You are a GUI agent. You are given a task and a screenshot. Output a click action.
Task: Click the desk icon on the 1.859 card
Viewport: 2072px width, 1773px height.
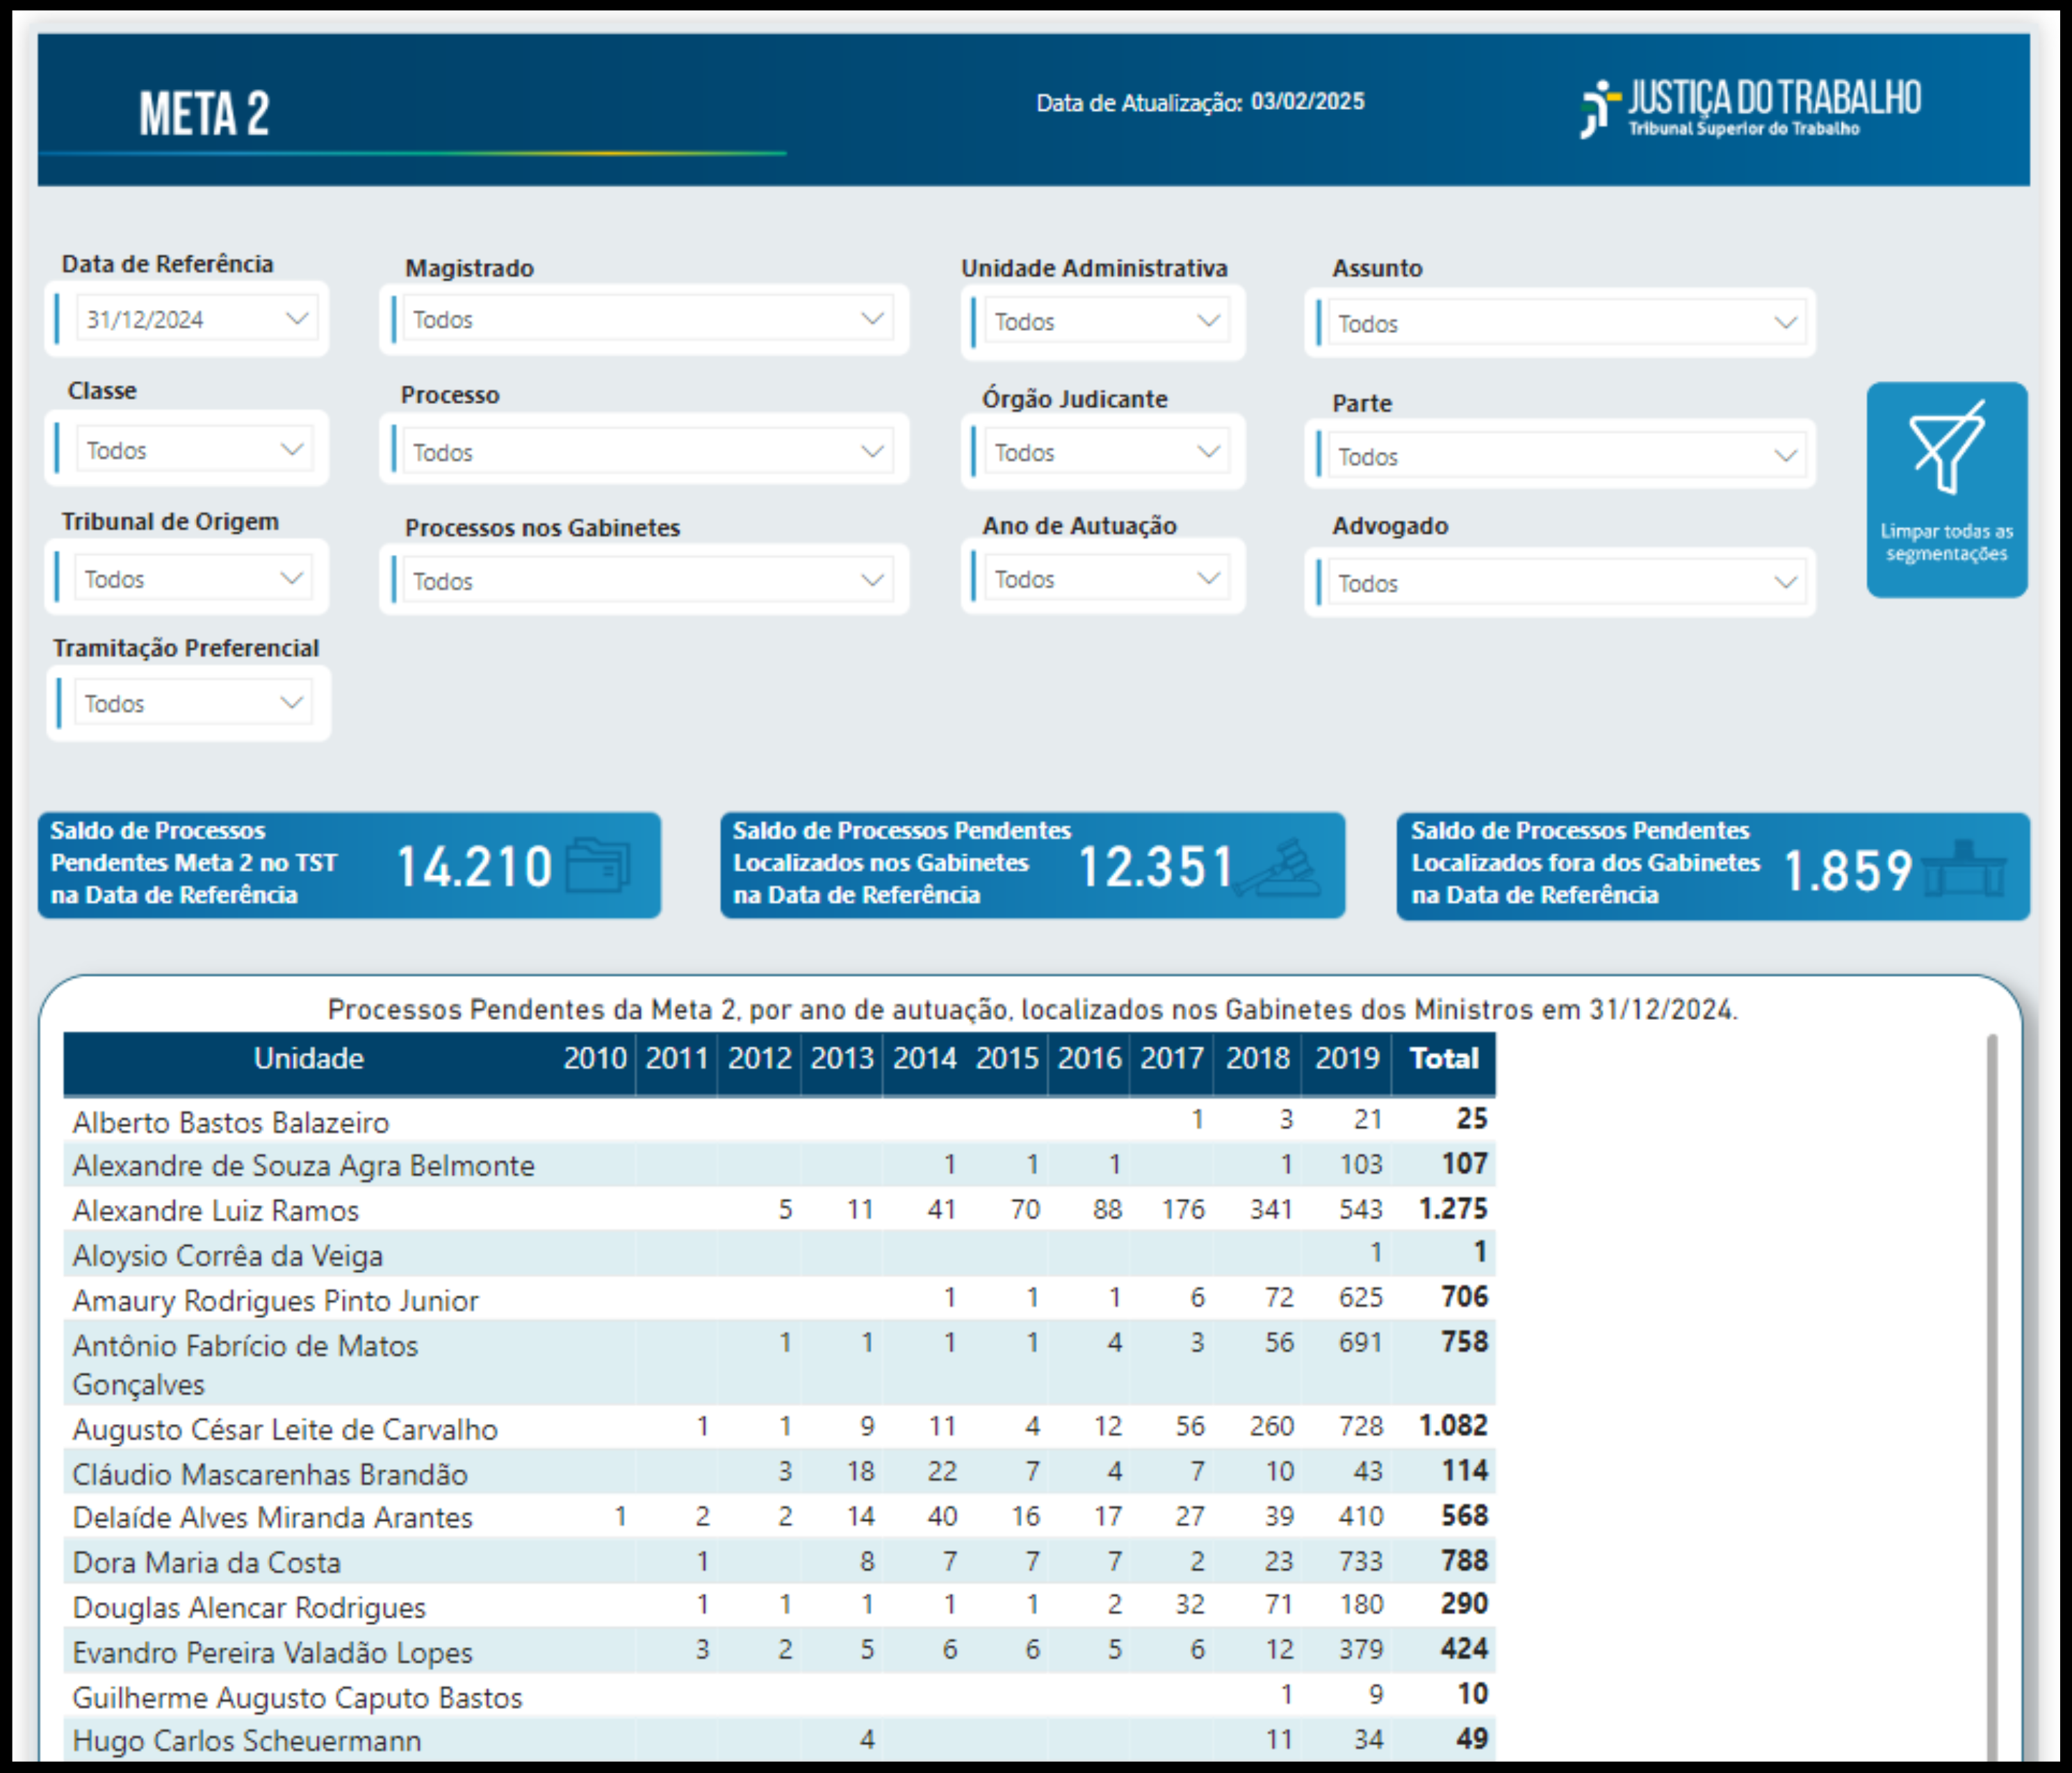click(1964, 868)
